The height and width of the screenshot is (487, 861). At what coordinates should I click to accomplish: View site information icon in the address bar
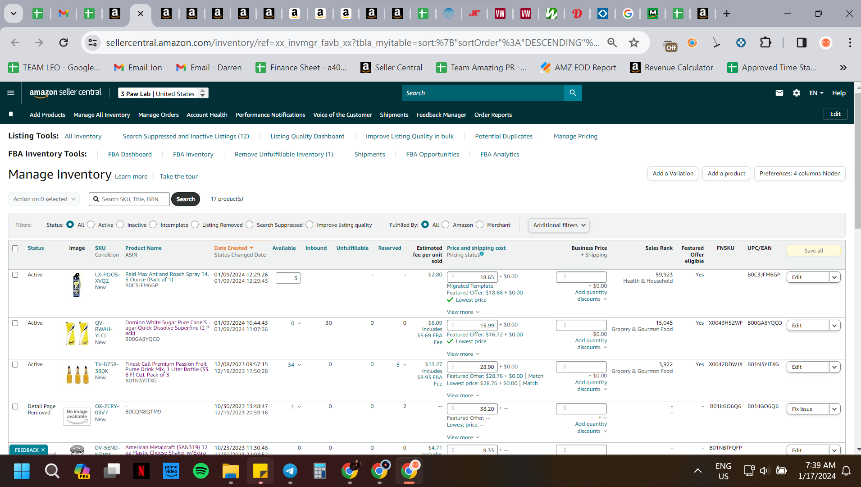pos(92,43)
